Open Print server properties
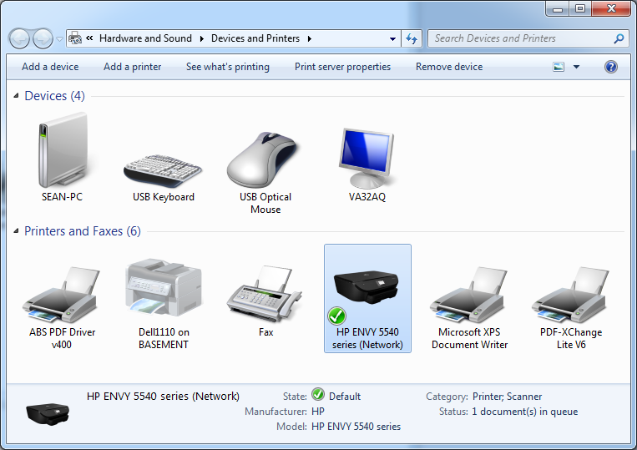 click(x=342, y=67)
